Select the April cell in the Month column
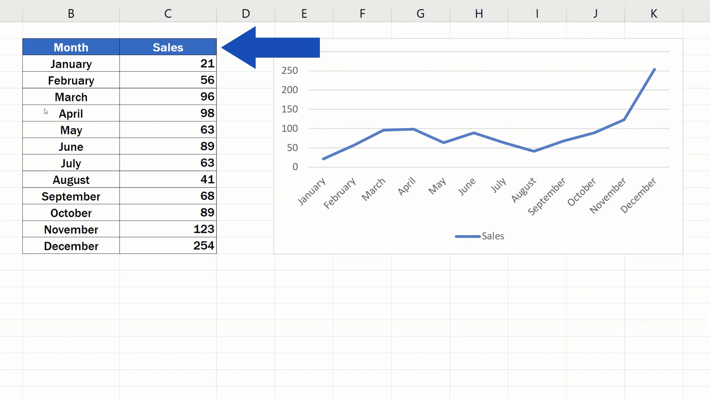Screen dimensions: 710x399 [70, 113]
